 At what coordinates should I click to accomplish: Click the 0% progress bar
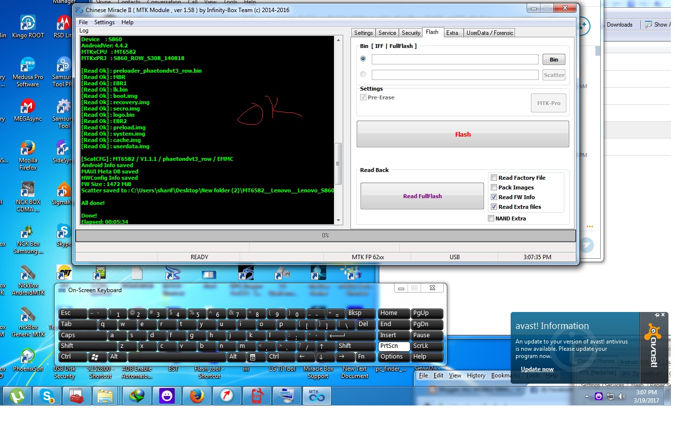point(325,236)
